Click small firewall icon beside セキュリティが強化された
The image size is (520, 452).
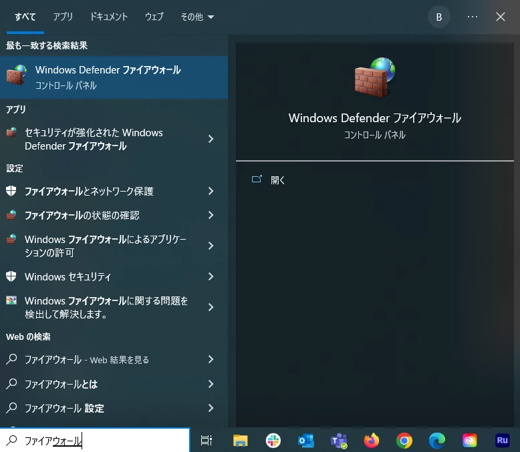point(11,132)
